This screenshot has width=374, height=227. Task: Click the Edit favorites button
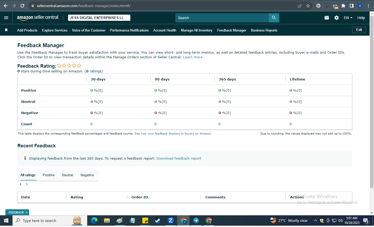tap(359, 30)
